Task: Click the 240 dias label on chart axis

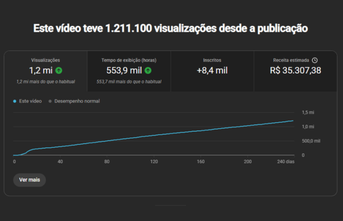Action: 286,162
